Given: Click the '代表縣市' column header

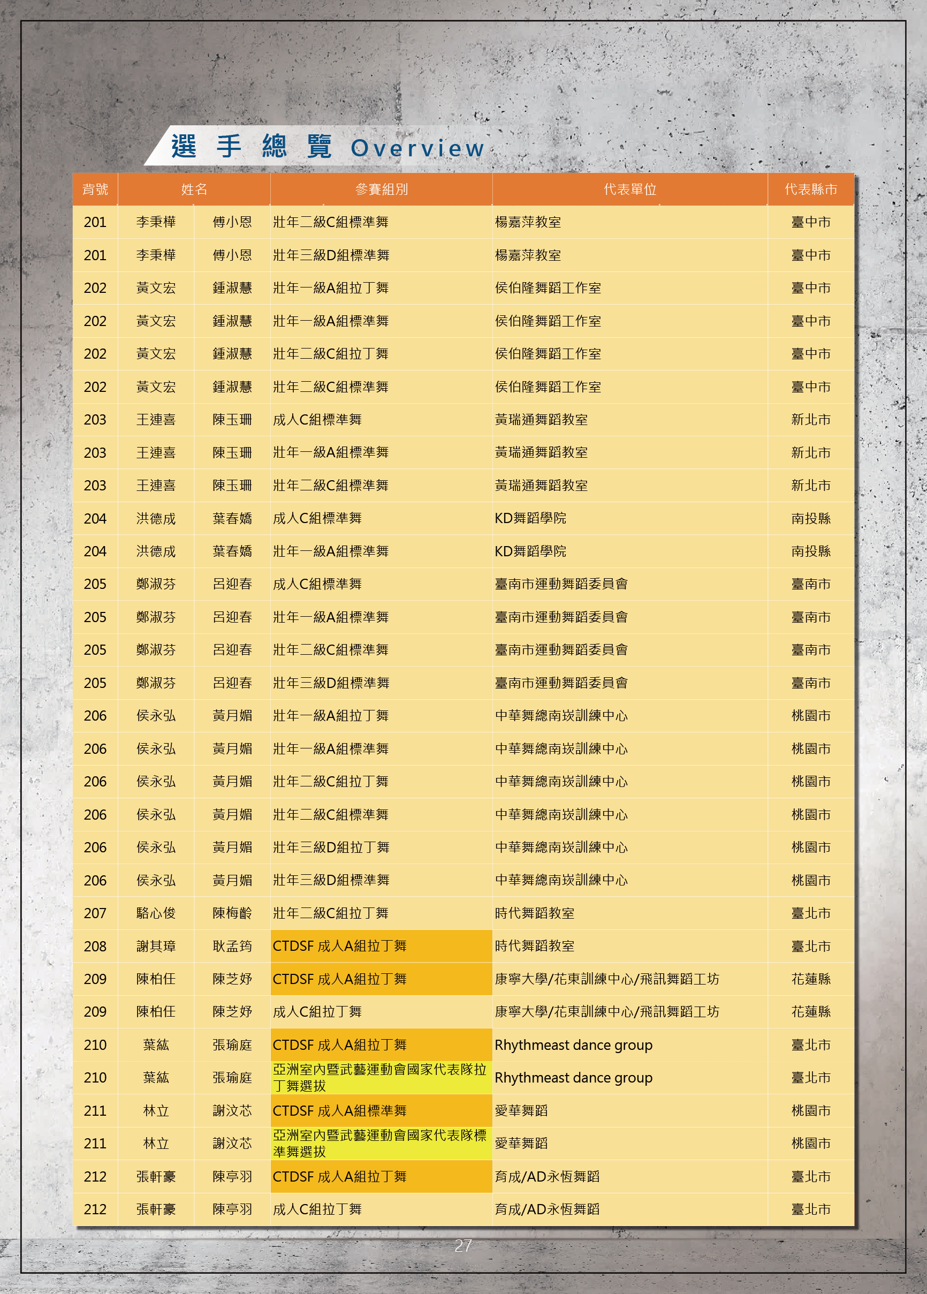Looking at the screenshot, I should [811, 190].
